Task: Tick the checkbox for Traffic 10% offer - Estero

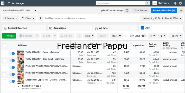Action: (x=4, y=53)
